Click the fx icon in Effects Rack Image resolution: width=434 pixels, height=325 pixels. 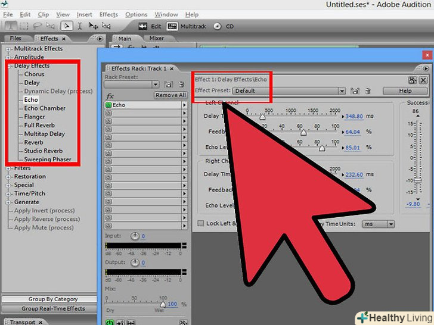pos(110,96)
